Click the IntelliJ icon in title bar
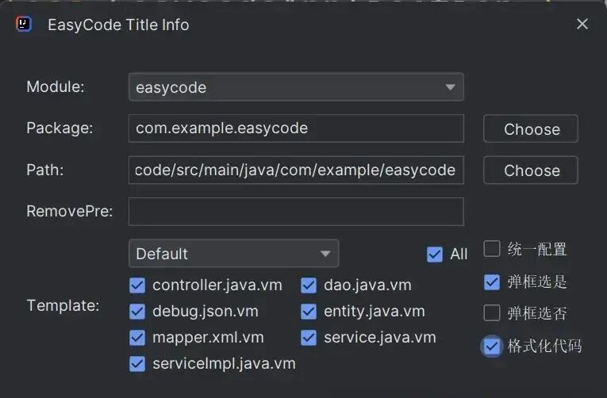The width and height of the screenshot is (607, 398). pyautogui.click(x=24, y=24)
